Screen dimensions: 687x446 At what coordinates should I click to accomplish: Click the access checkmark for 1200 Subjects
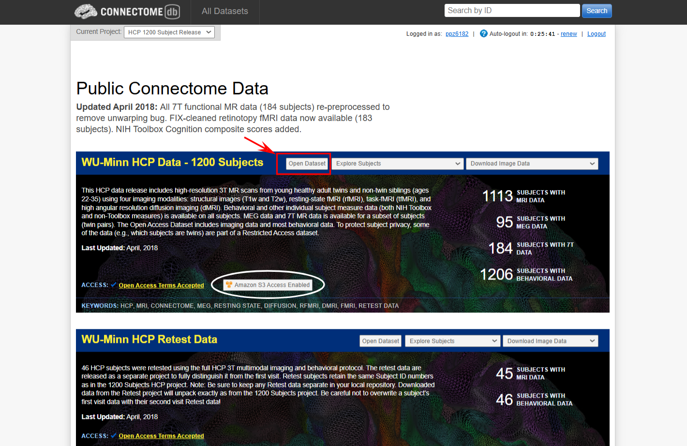pos(114,285)
